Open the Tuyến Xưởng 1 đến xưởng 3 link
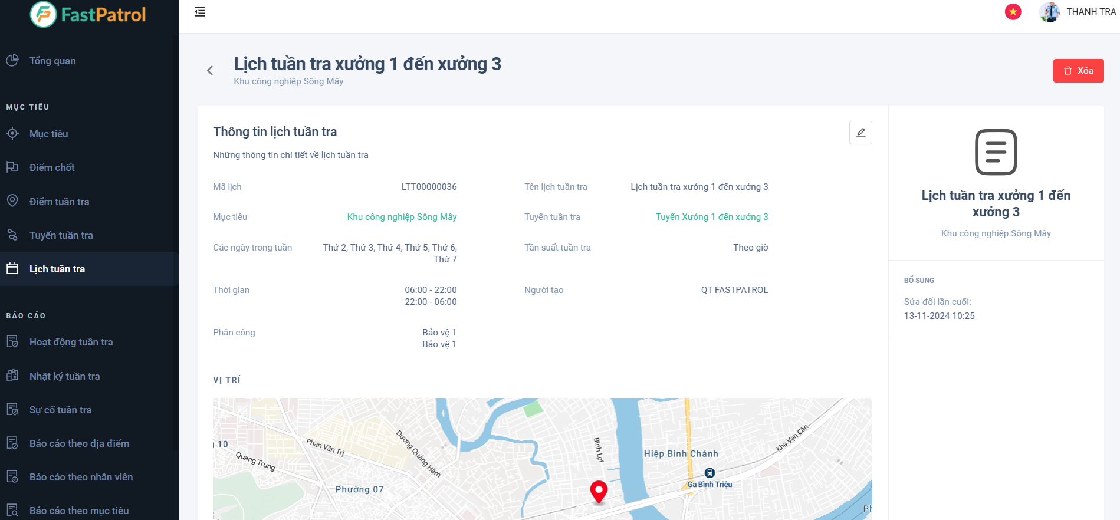The width and height of the screenshot is (1120, 520). coord(712,217)
